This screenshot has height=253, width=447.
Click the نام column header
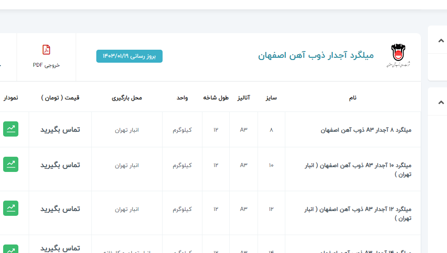352,98
